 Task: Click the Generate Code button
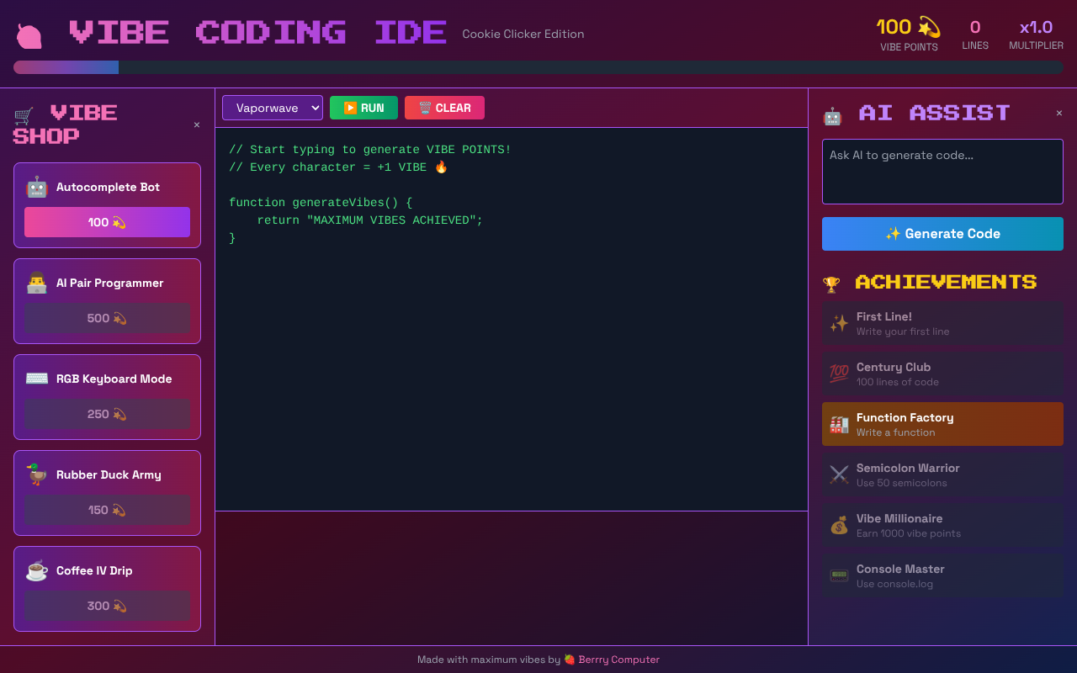coord(942,234)
